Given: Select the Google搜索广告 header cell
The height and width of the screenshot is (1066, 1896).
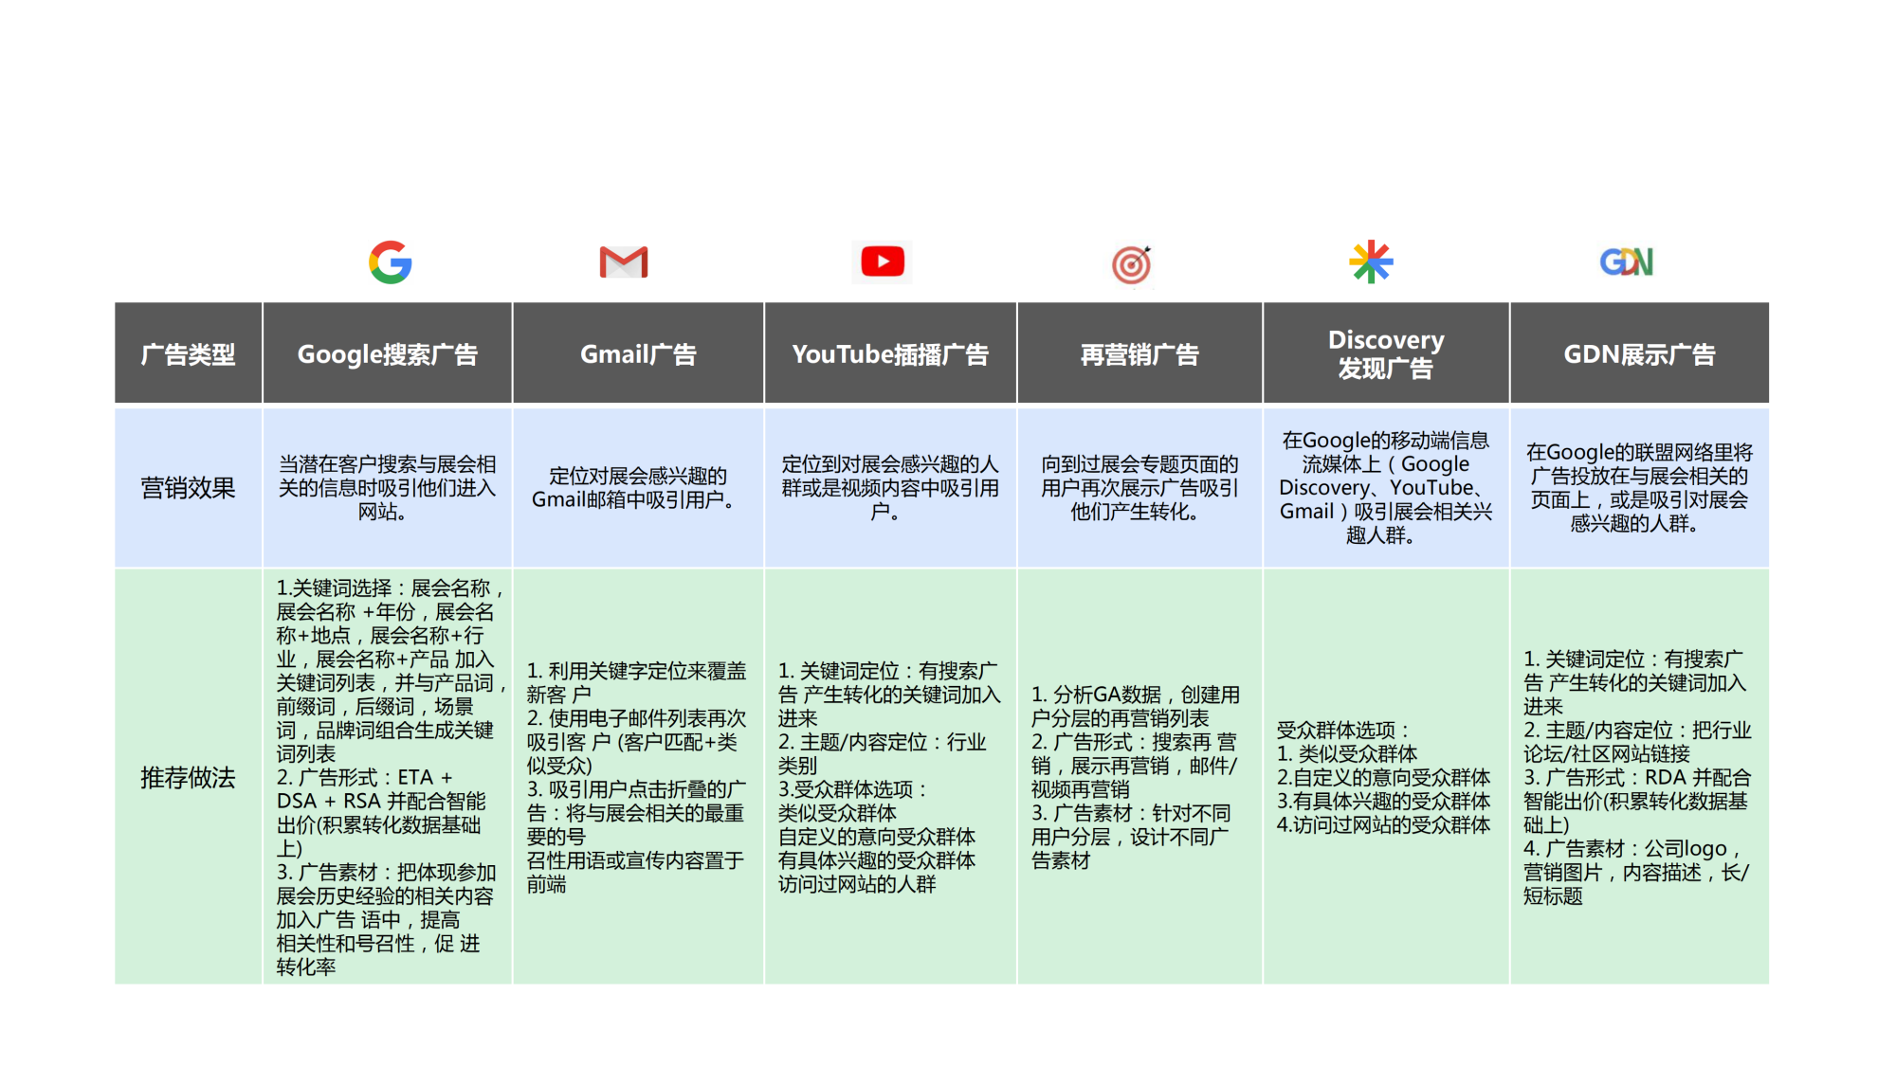Looking at the screenshot, I should [388, 353].
